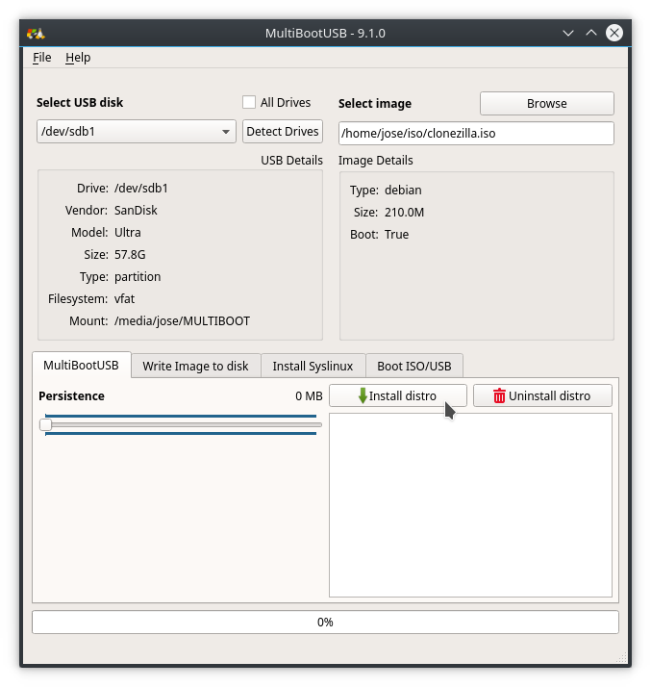This screenshot has width=651, height=687.
Task: Click the Select image label
Action: point(375,103)
